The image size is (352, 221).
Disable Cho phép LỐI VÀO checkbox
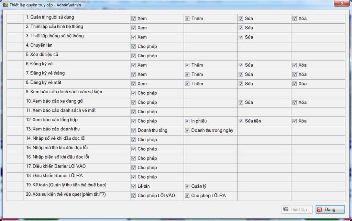coord(133,196)
